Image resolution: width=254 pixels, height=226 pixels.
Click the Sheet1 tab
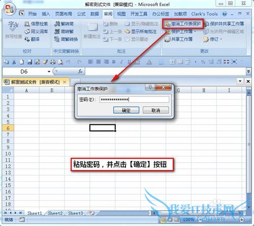[x=35, y=213]
